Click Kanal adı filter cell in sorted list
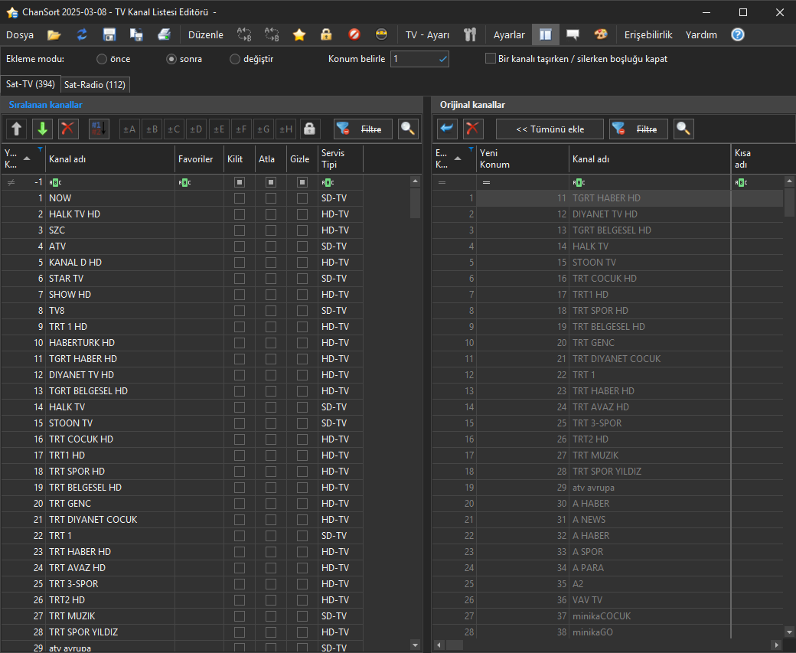This screenshot has width=796, height=653. [x=110, y=182]
